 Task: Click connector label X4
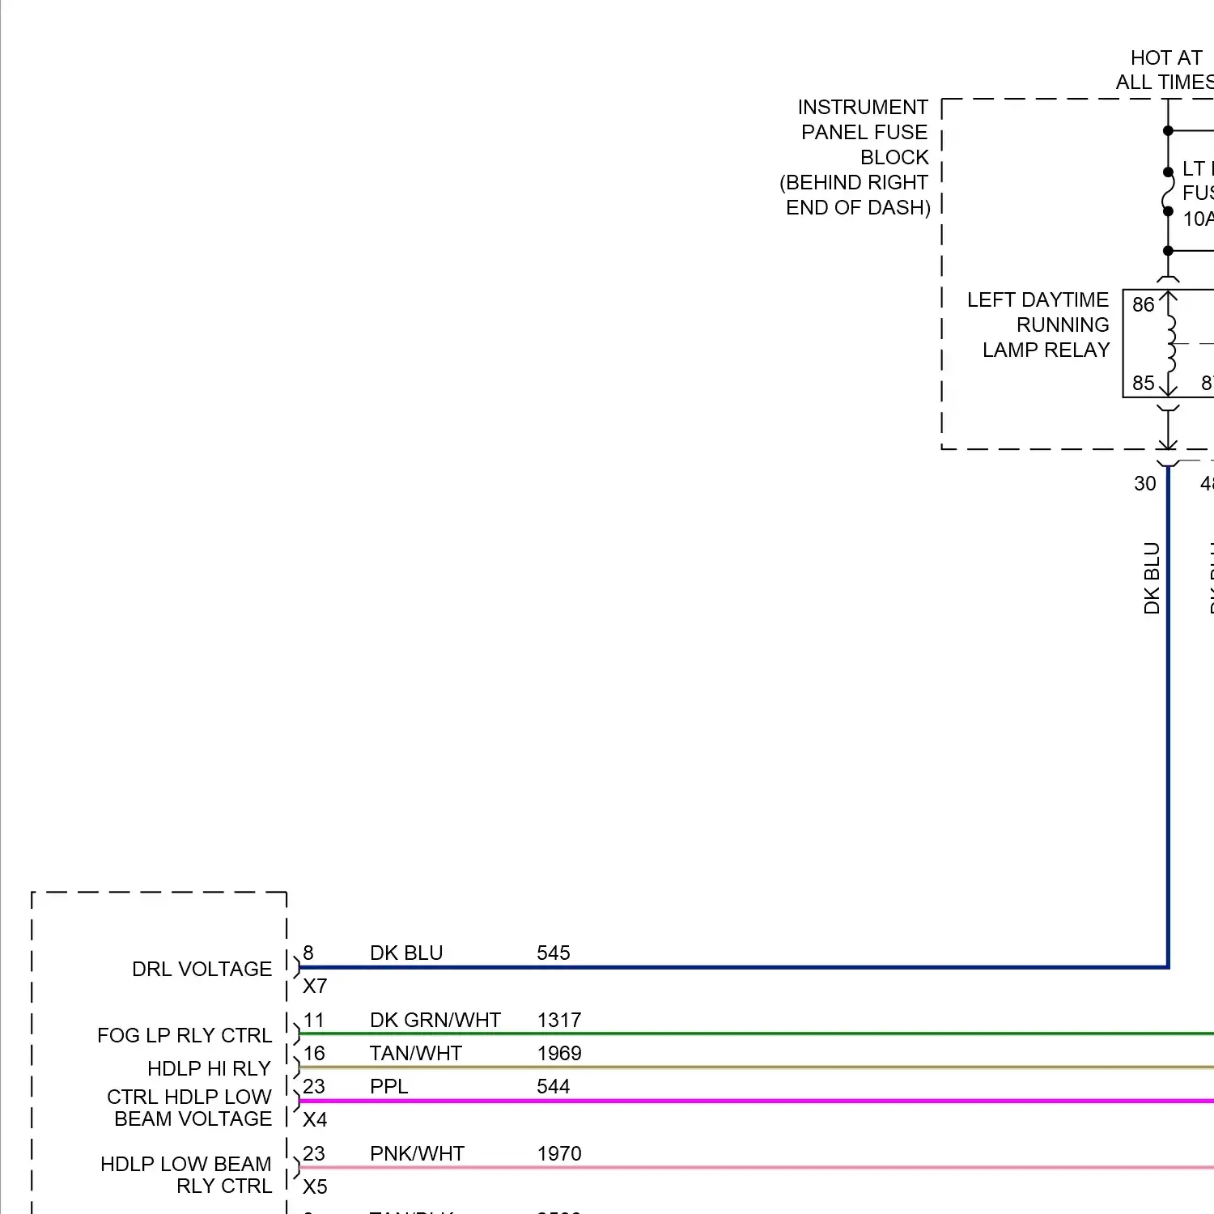[x=315, y=1119]
